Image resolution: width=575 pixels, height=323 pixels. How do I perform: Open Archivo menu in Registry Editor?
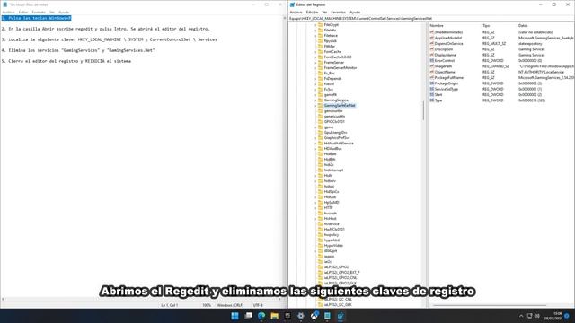click(296, 12)
